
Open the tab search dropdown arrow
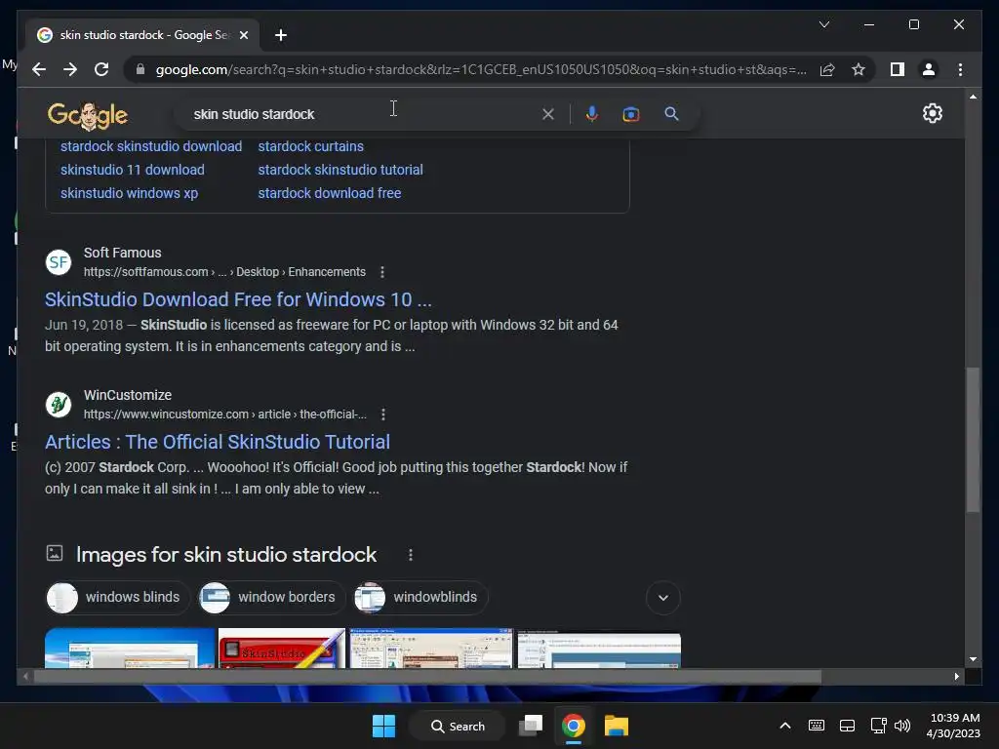click(x=823, y=24)
